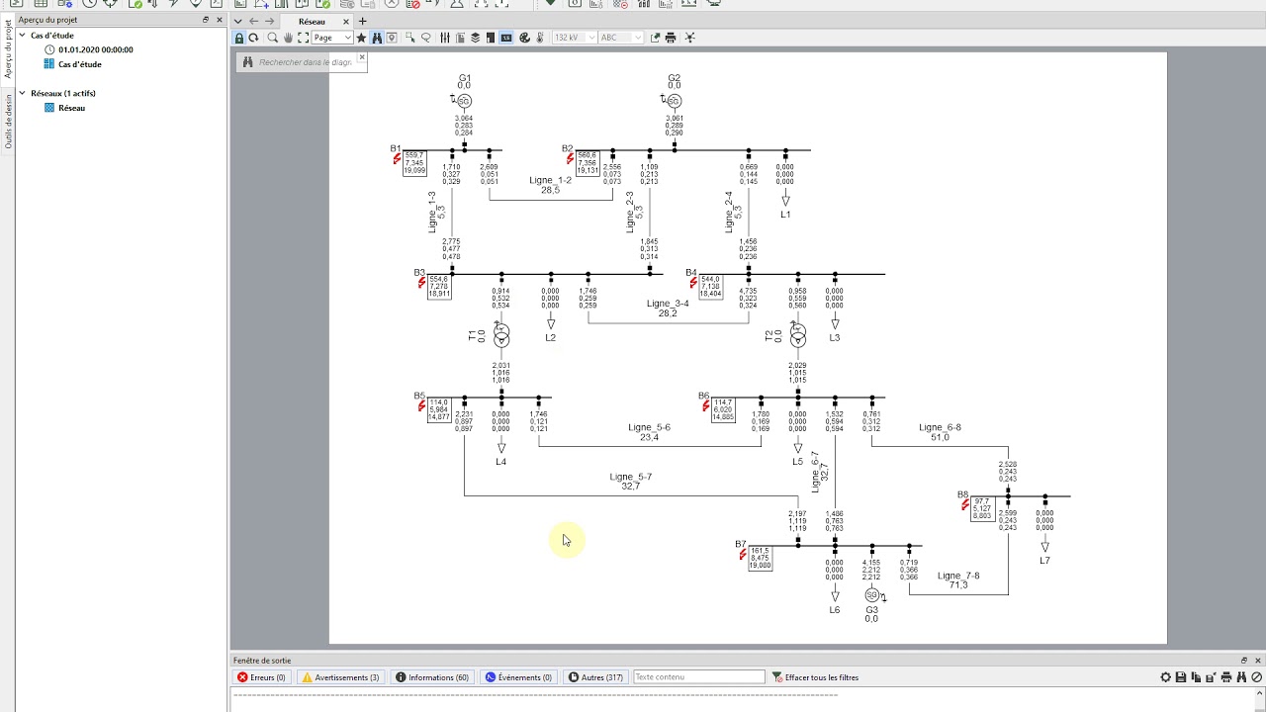Print the output window contents
This screenshot has width=1266, height=712.
pos(1226,677)
